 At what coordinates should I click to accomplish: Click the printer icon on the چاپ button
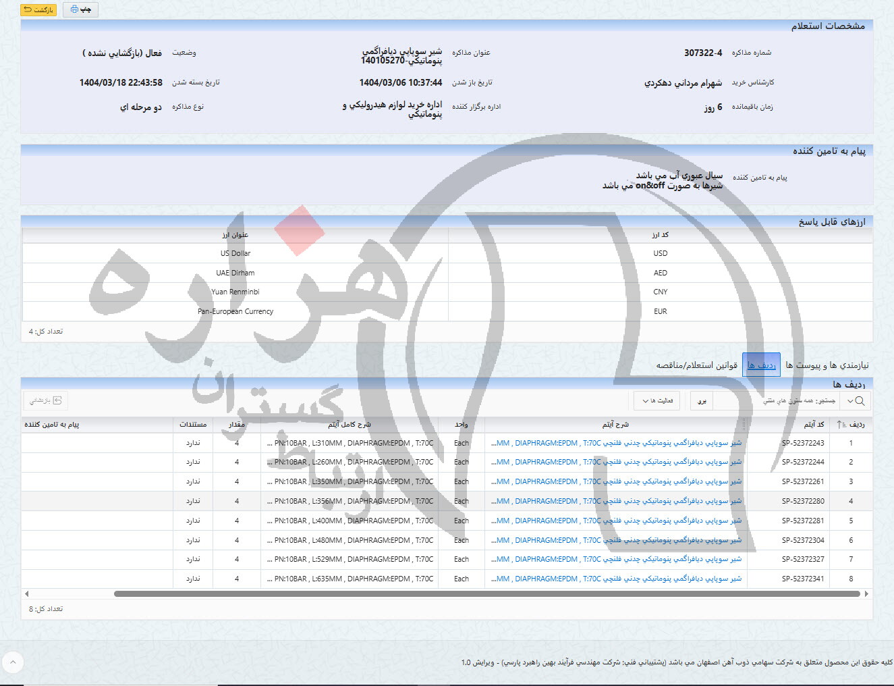[x=74, y=9]
